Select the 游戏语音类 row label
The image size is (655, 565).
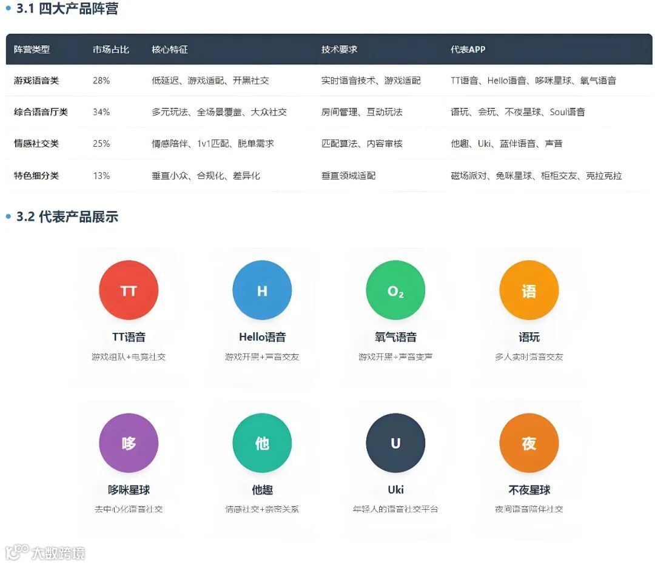[x=36, y=80]
